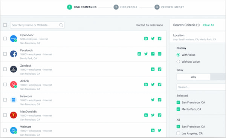Open Intercom's Facebook icon
The image size is (226, 138).
159,100
